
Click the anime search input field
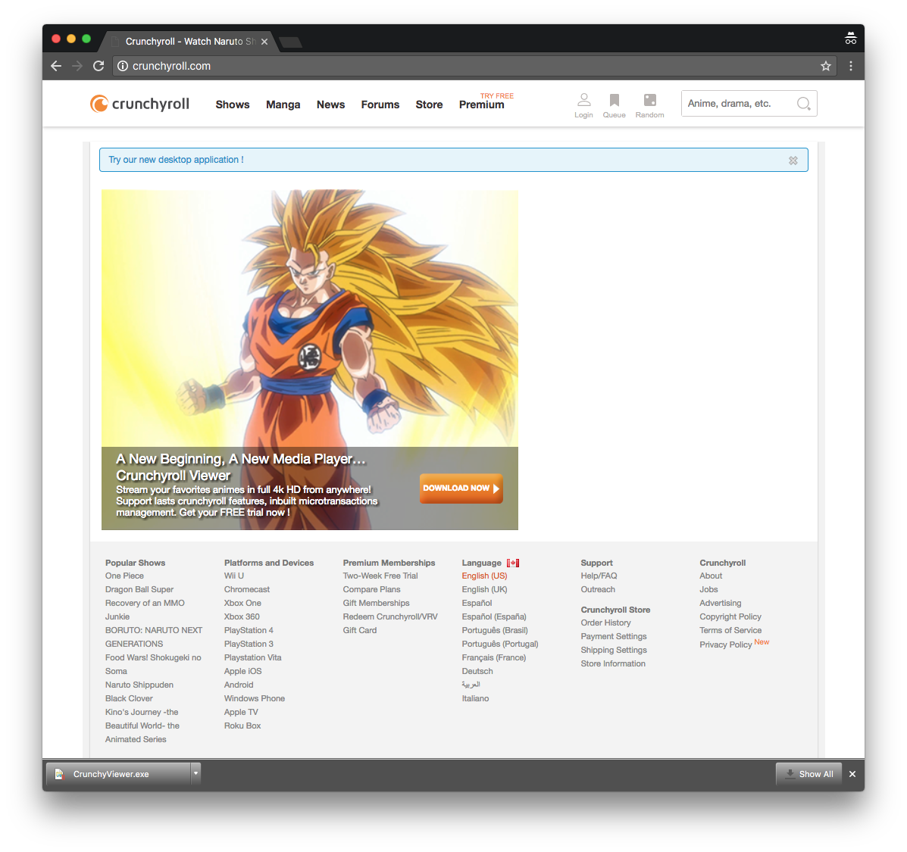click(735, 103)
